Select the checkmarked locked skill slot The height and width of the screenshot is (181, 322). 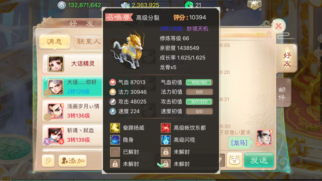pos(166,164)
